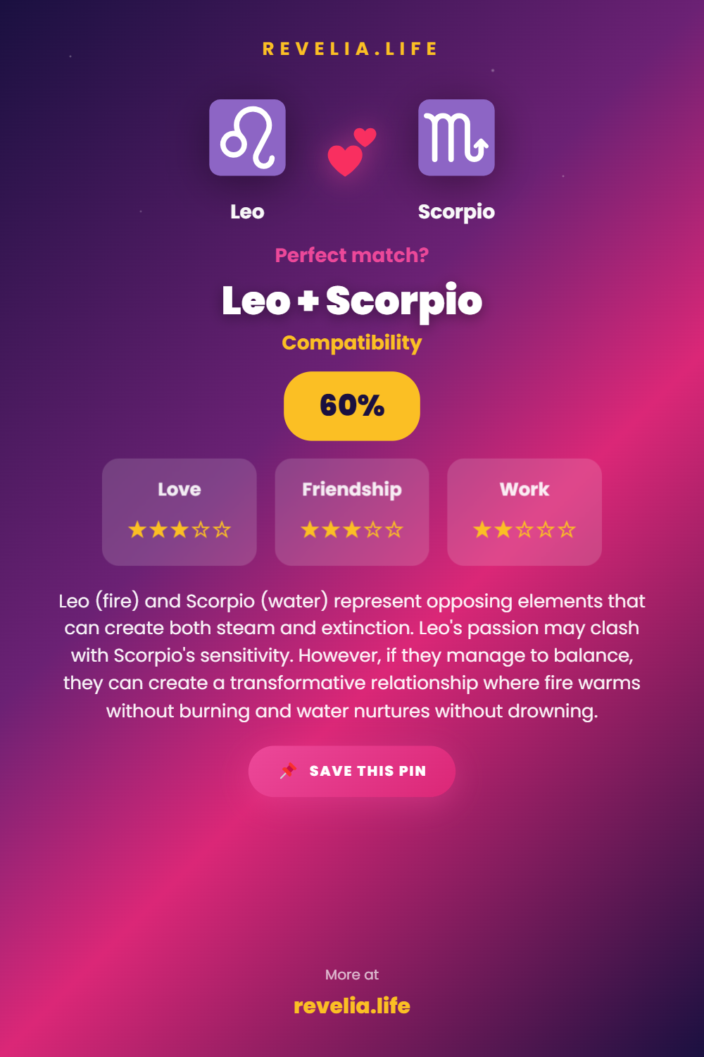The image size is (704, 1057).
Task: Click the Work star rating
Action: [524, 530]
